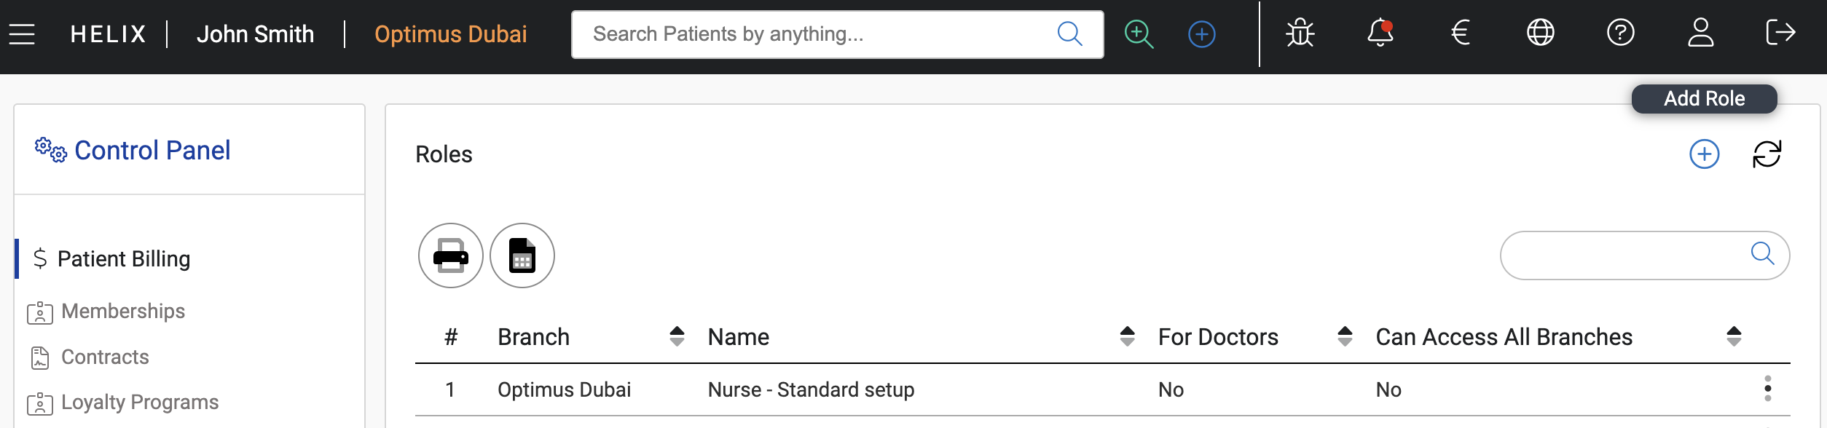The height and width of the screenshot is (428, 1827).
Task: Open the hamburger navigation menu
Action: [22, 34]
